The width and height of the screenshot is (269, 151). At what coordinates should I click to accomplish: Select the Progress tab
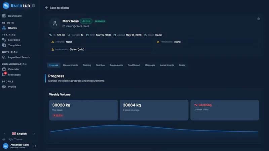pyautogui.click(x=53, y=65)
